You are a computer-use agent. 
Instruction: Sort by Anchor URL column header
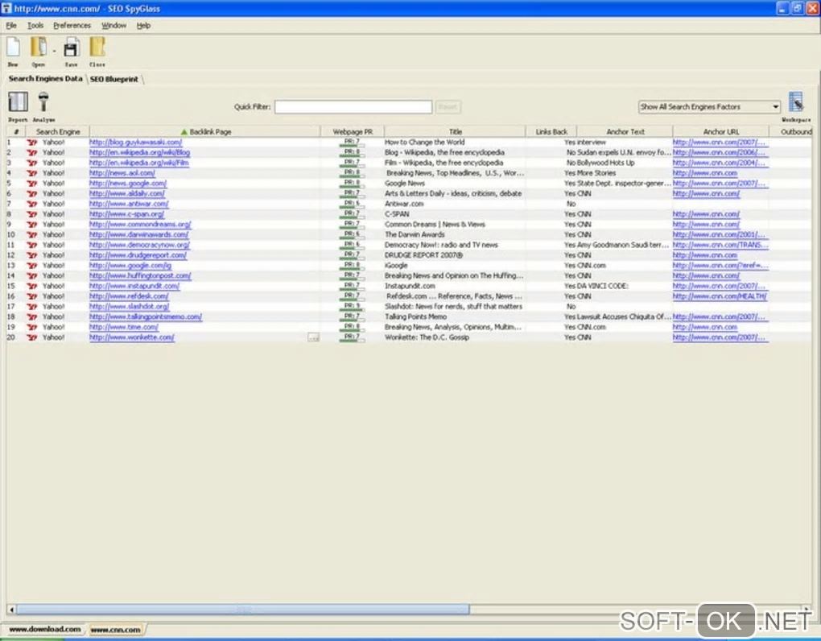click(721, 132)
